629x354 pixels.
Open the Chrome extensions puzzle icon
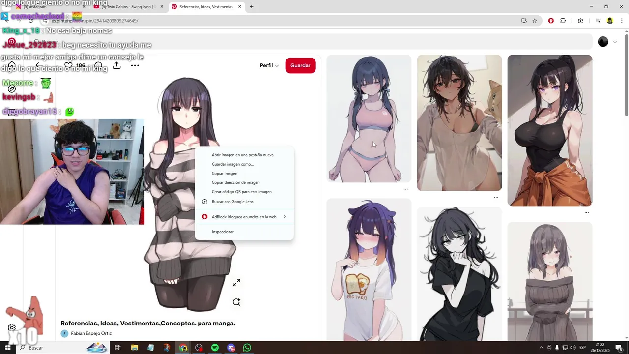[x=563, y=21]
